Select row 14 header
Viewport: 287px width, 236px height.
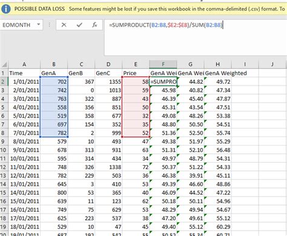pyautogui.click(x=4, y=184)
